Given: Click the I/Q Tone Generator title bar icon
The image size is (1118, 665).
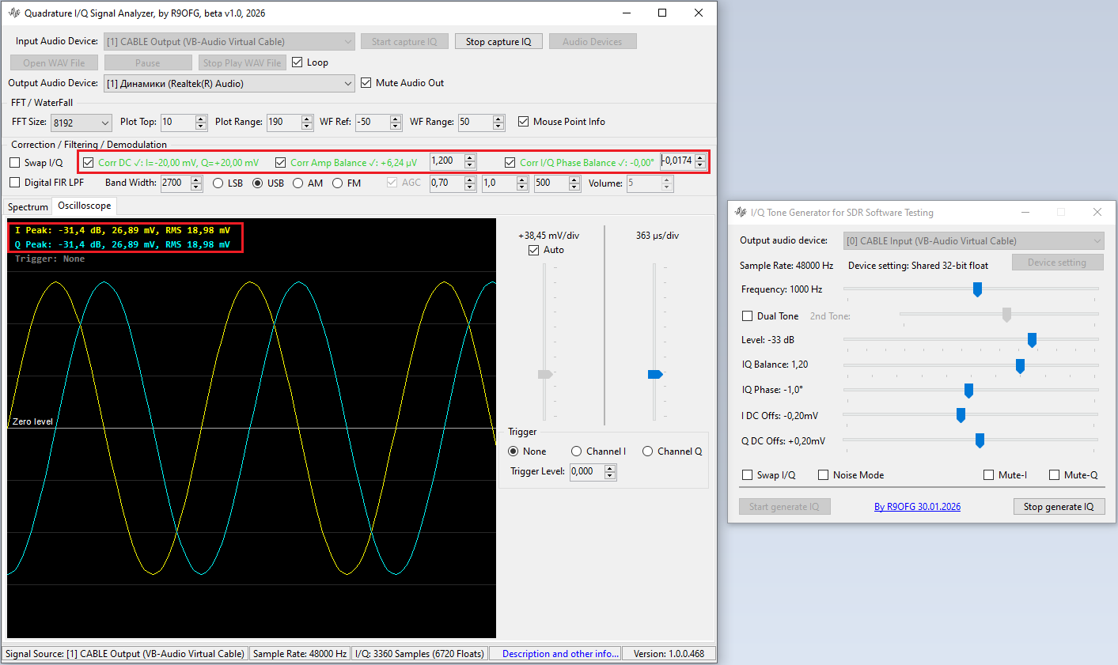Looking at the screenshot, I should tap(741, 212).
